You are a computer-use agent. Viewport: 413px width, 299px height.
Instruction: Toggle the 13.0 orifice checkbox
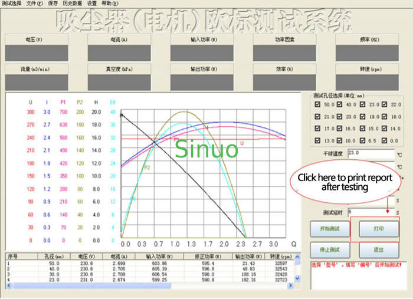tap(317, 141)
